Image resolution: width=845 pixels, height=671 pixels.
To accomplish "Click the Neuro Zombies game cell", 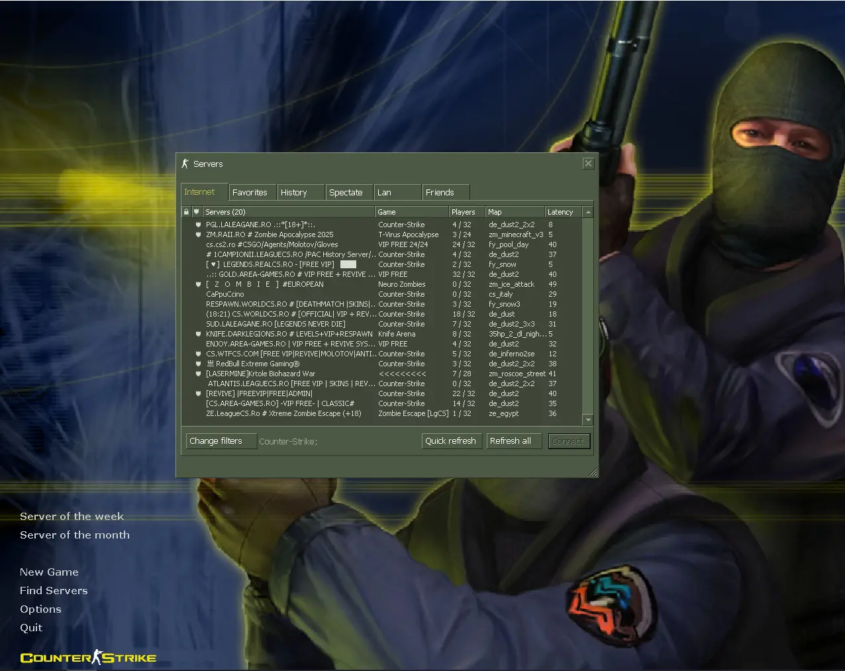I will click(401, 284).
